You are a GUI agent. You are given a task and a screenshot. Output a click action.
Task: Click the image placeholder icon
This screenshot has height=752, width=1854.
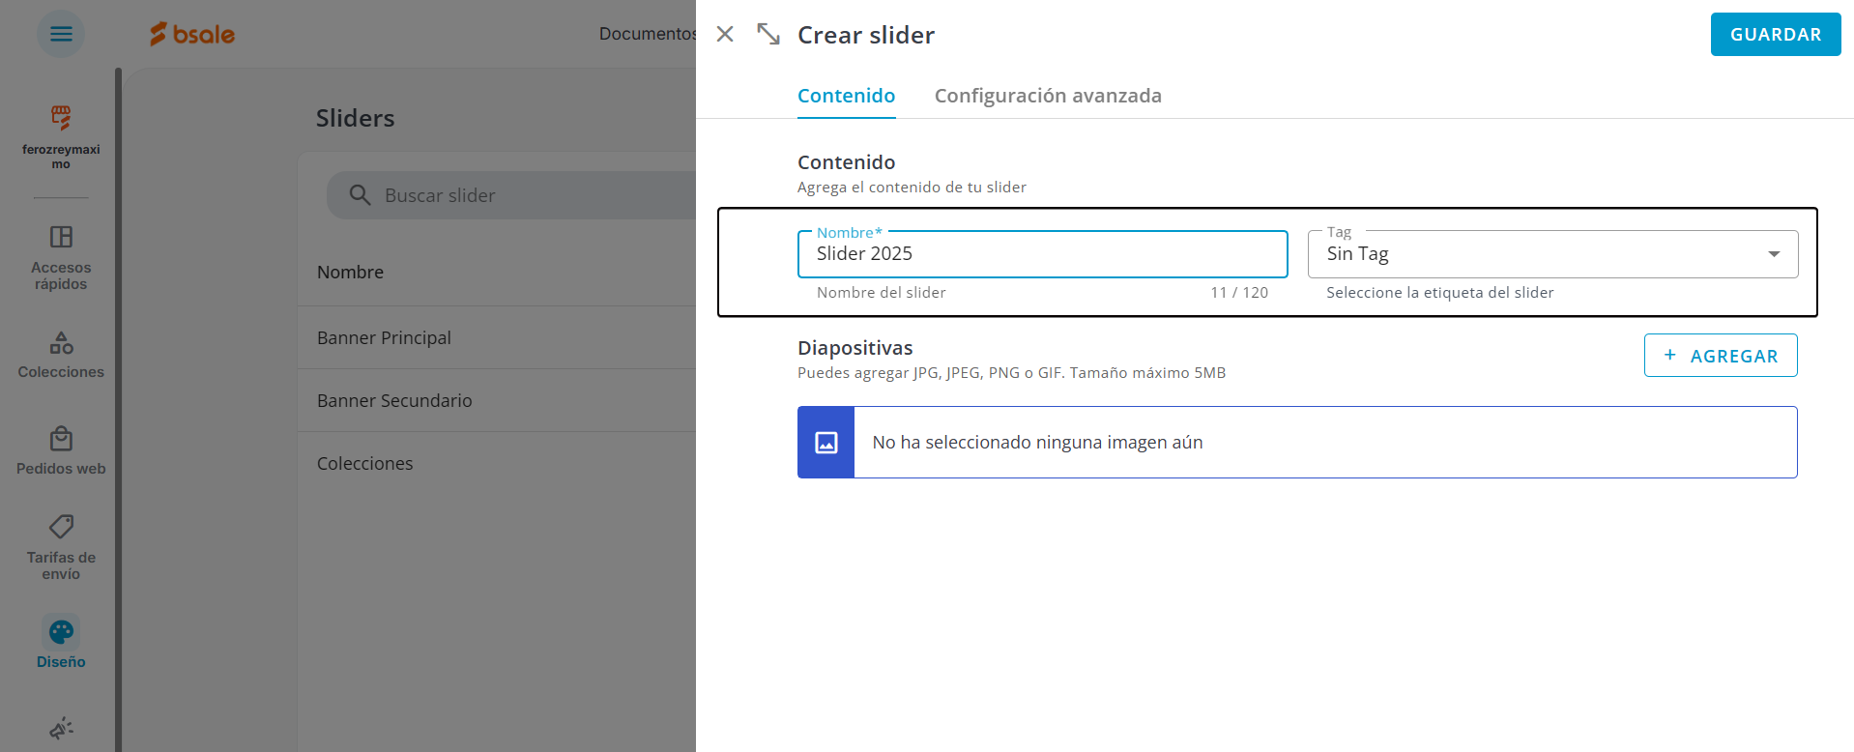pyautogui.click(x=826, y=443)
